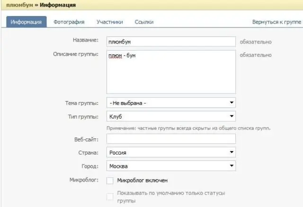The width and height of the screenshot is (303, 207).
Task: Click the Микроблог включен label text
Action: pyautogui.click(x=142, y=181)
